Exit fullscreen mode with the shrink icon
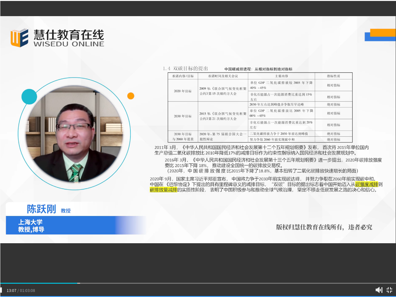This screenshot has height=297, width=396. pyautogui.click(x=389, y=290)
